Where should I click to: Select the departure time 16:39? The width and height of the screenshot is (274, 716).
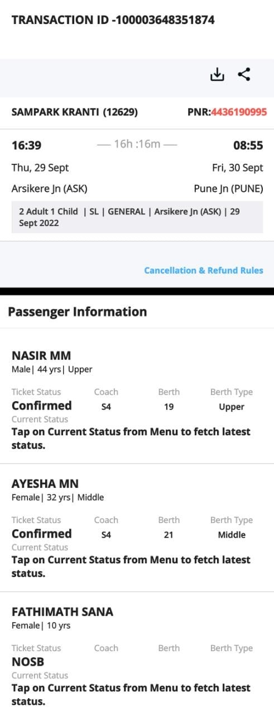point(26,145)
